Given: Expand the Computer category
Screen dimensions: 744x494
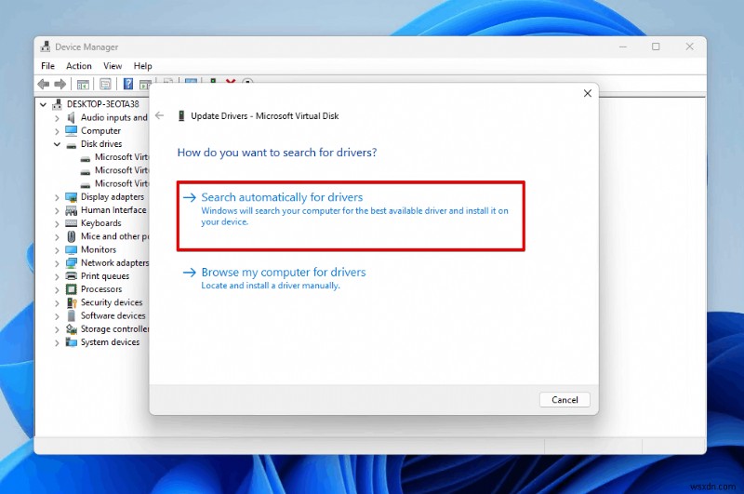Looking at the screenshot, I should coord(57,131).
